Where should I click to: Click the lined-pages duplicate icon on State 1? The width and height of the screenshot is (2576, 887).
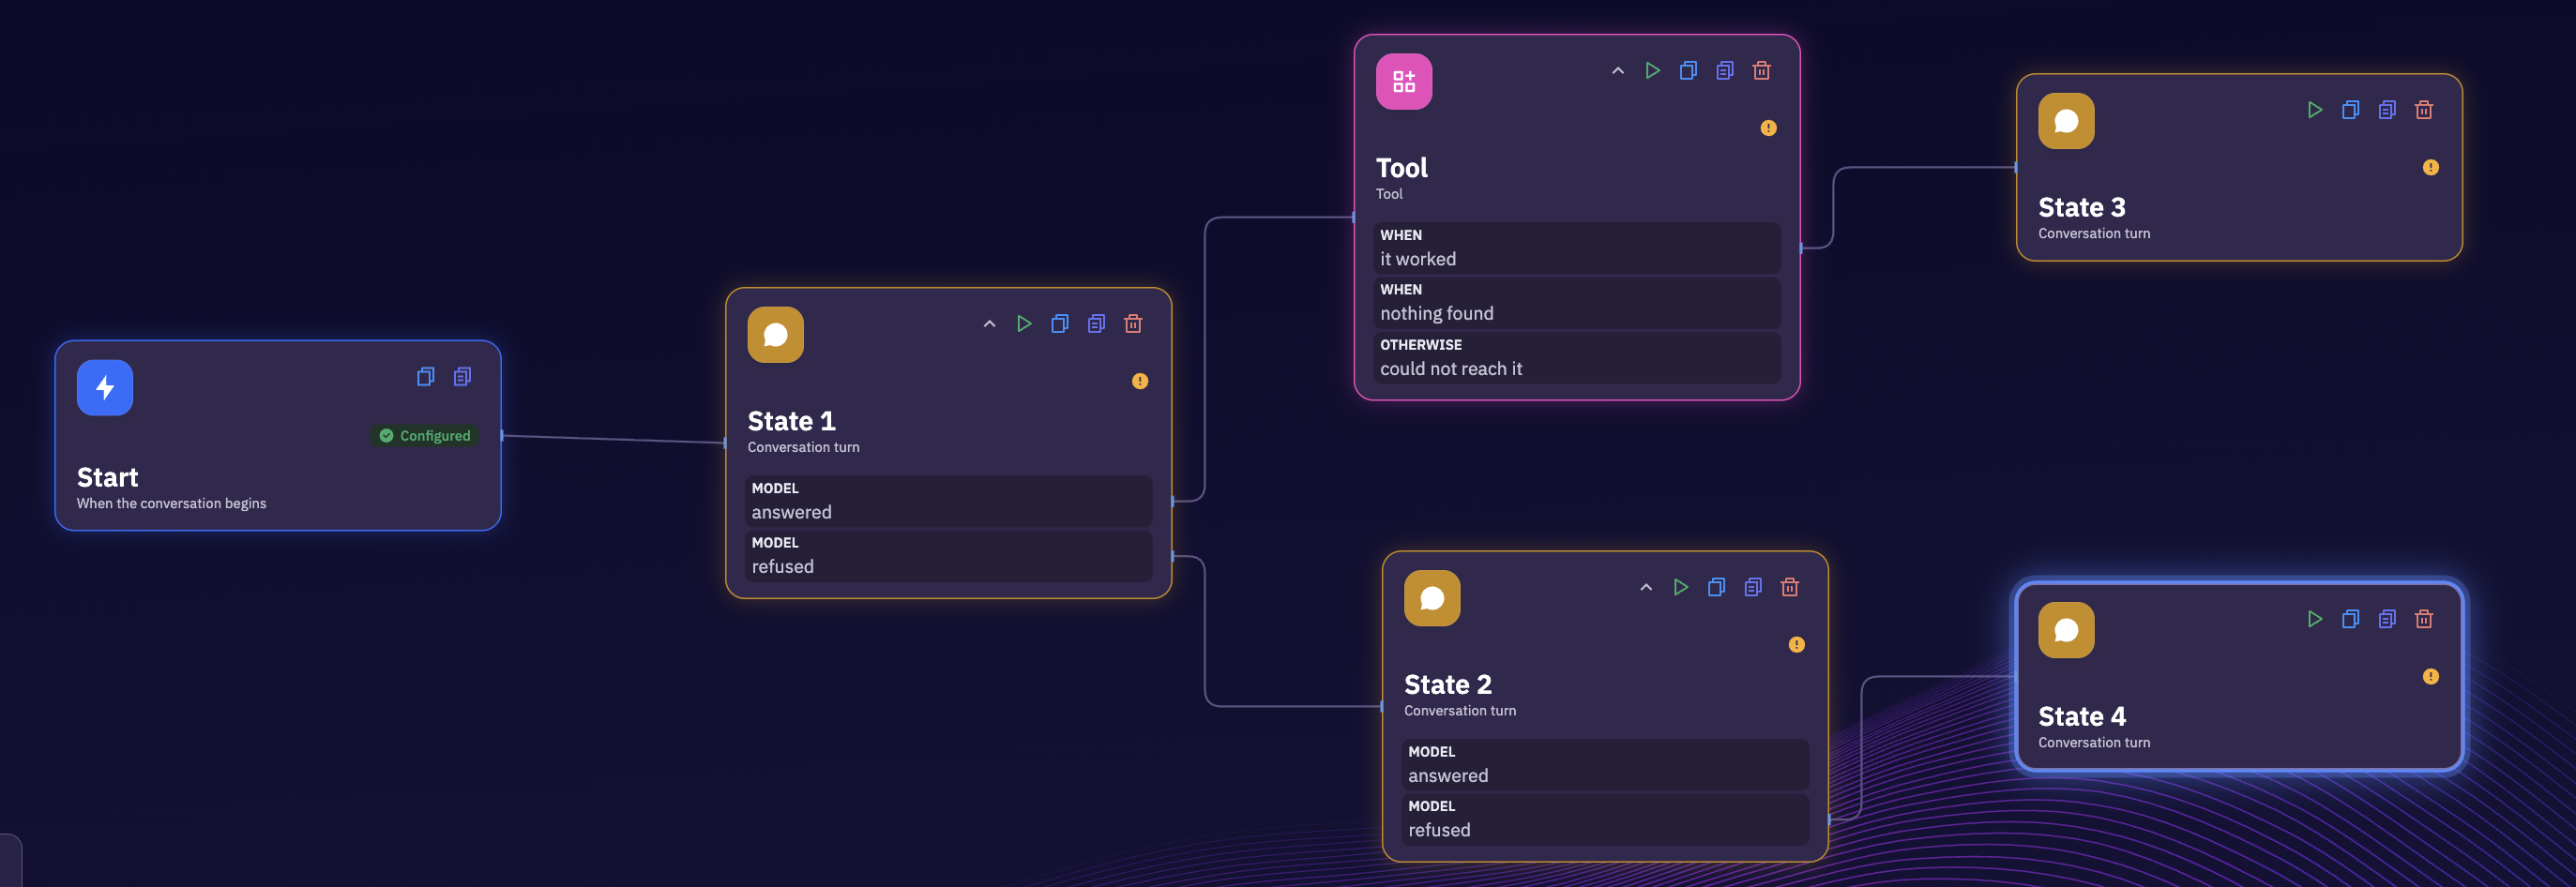pyautogui.click(x=1096, y=324)
